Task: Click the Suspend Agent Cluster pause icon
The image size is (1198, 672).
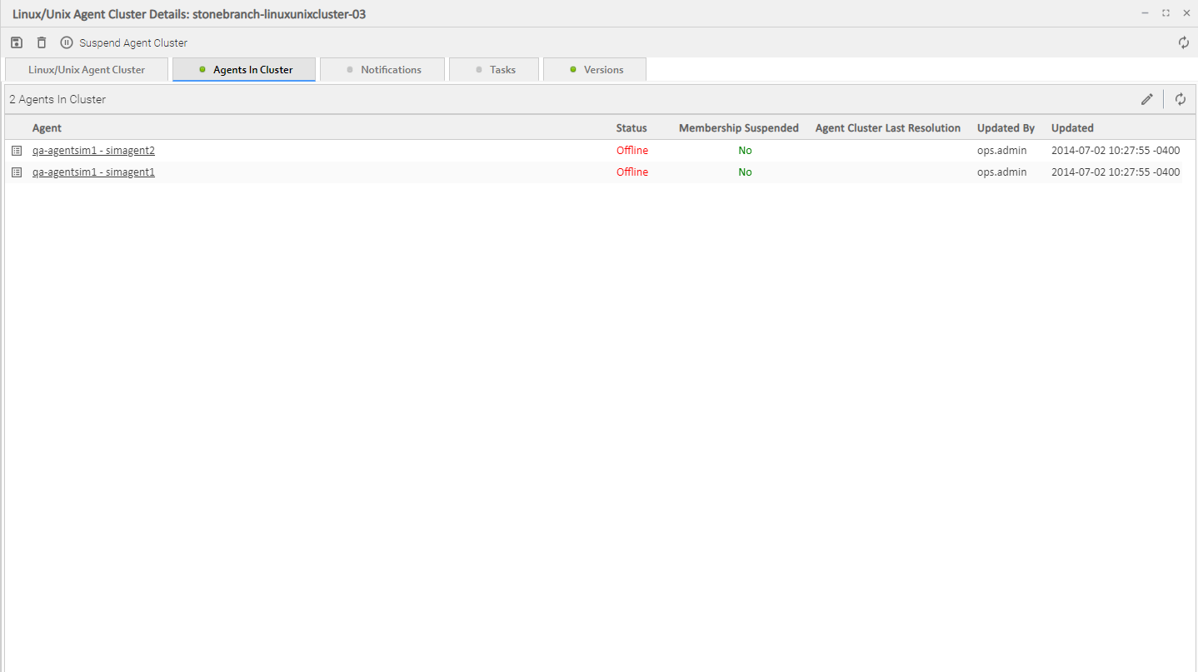Action: point(67,42)
